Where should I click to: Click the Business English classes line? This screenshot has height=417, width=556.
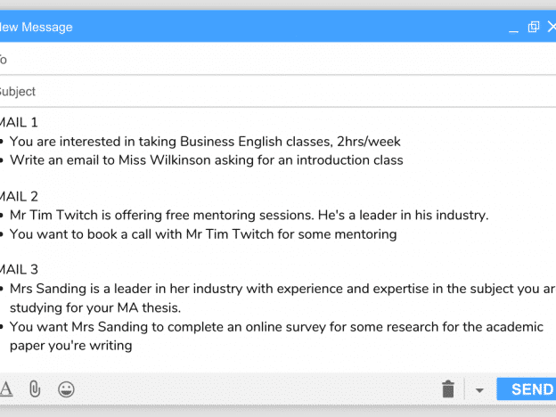(x=205, y=142)
